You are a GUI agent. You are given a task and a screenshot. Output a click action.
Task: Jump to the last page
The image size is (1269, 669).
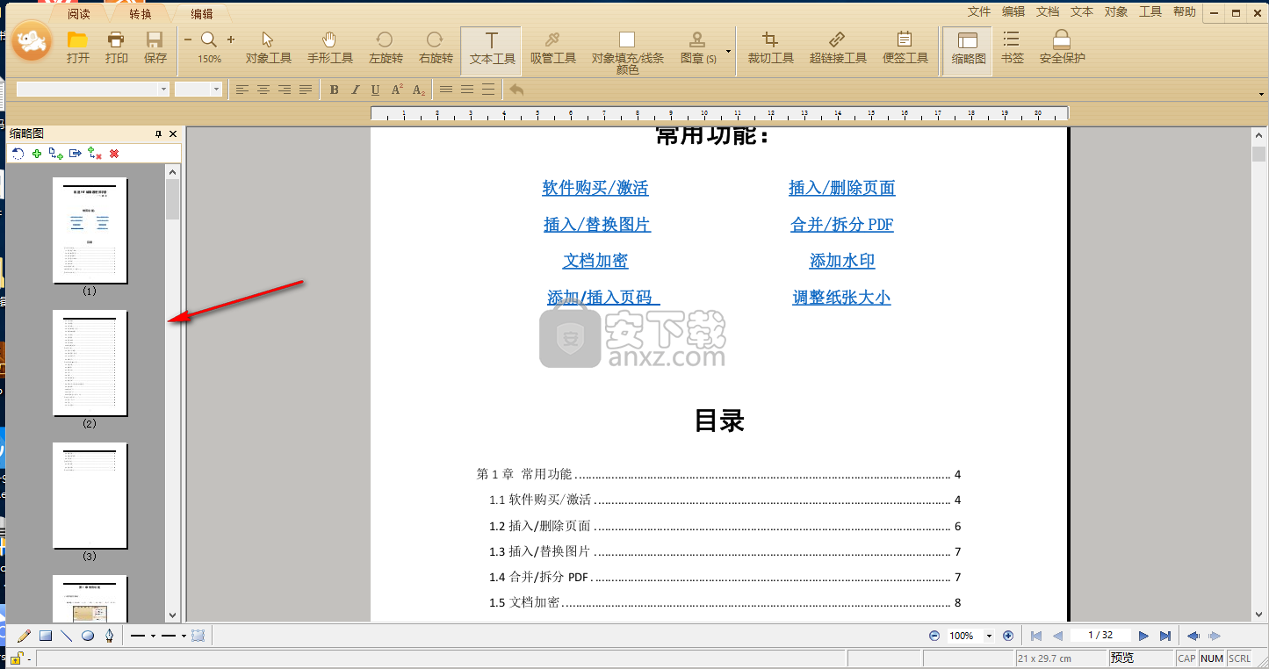[1165, 636]
